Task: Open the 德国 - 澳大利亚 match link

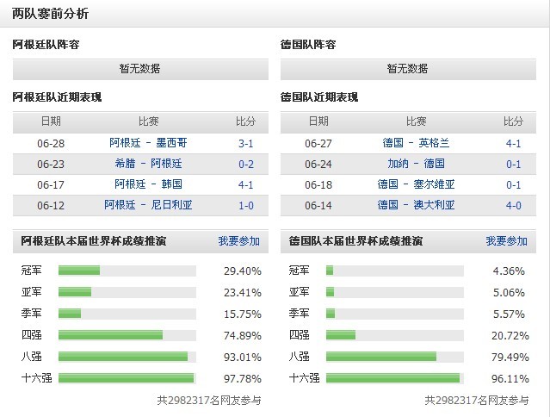Action: tap(416, 205)
